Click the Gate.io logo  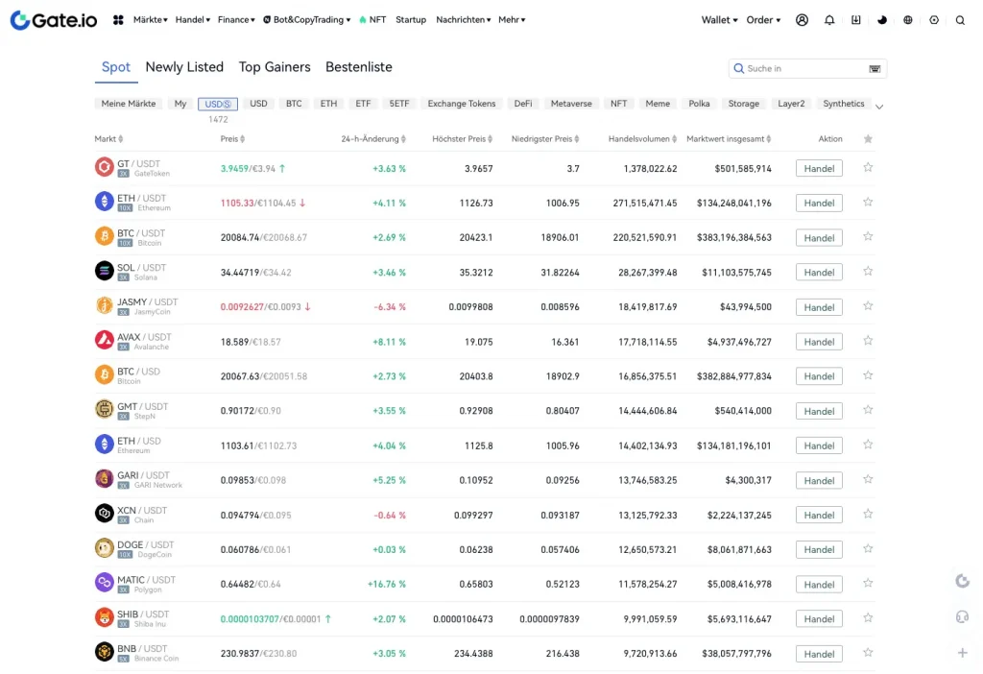point(55,19)
